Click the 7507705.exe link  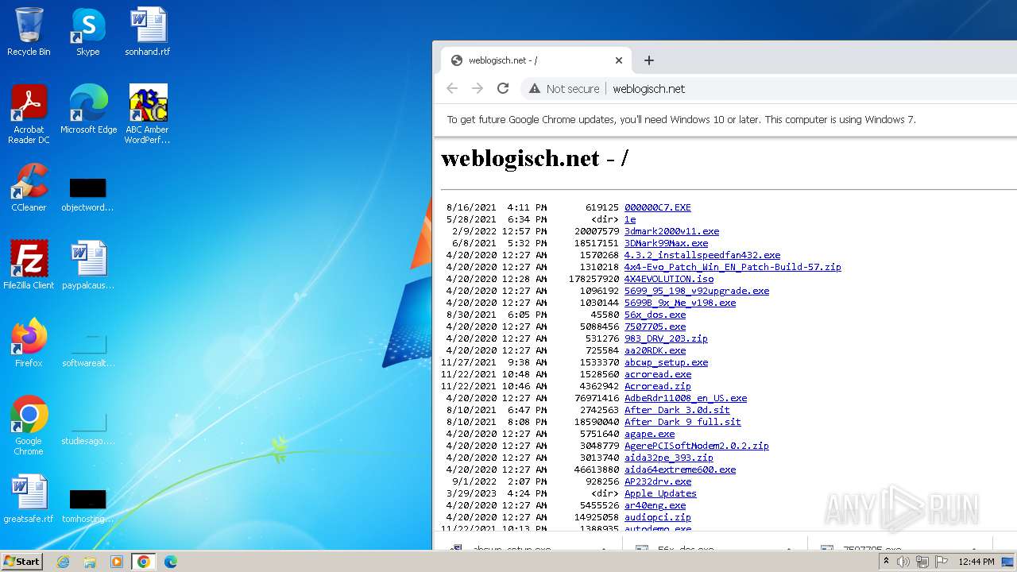655,327
